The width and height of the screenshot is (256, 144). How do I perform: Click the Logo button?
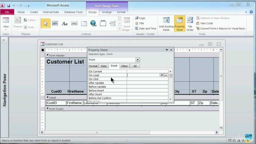(x=140, y=18)
